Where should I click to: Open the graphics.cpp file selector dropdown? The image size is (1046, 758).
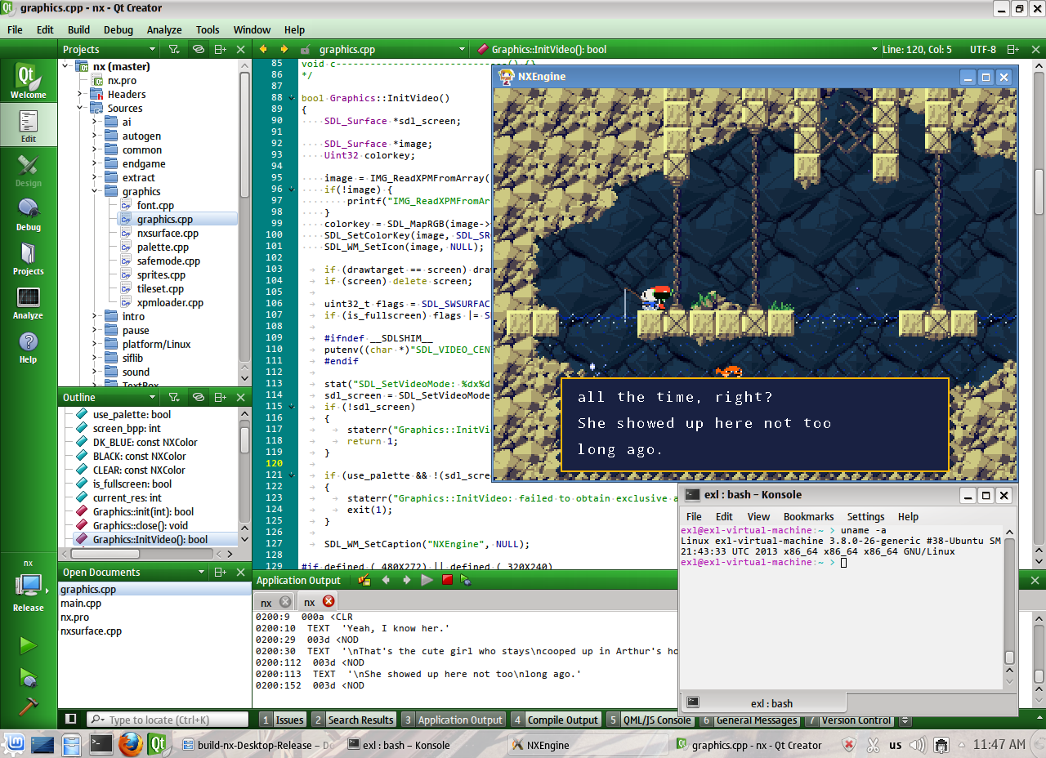click(391, 49)
